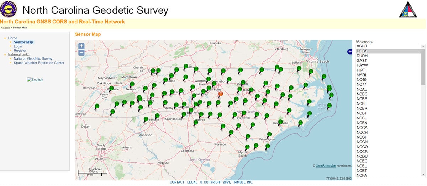The image size is (427, 186).
Task: Zoom out on the sensor map
Action: (x=81, y=53)
